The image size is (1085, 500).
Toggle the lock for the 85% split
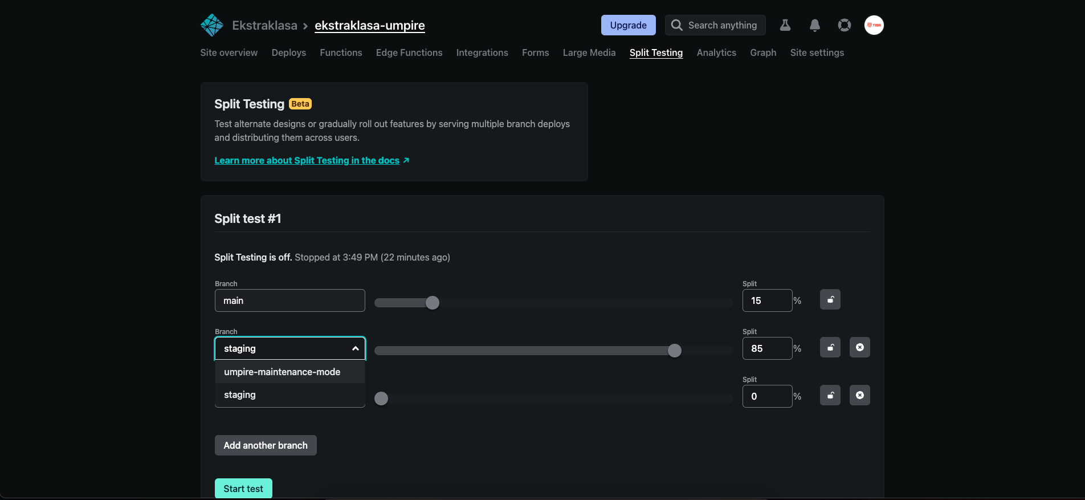(x=830, y=347)
